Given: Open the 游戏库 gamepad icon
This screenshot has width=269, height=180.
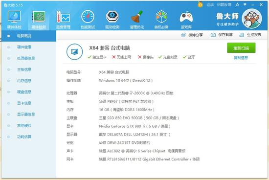Looking at the screenshot, I should [x=186, y=19].
